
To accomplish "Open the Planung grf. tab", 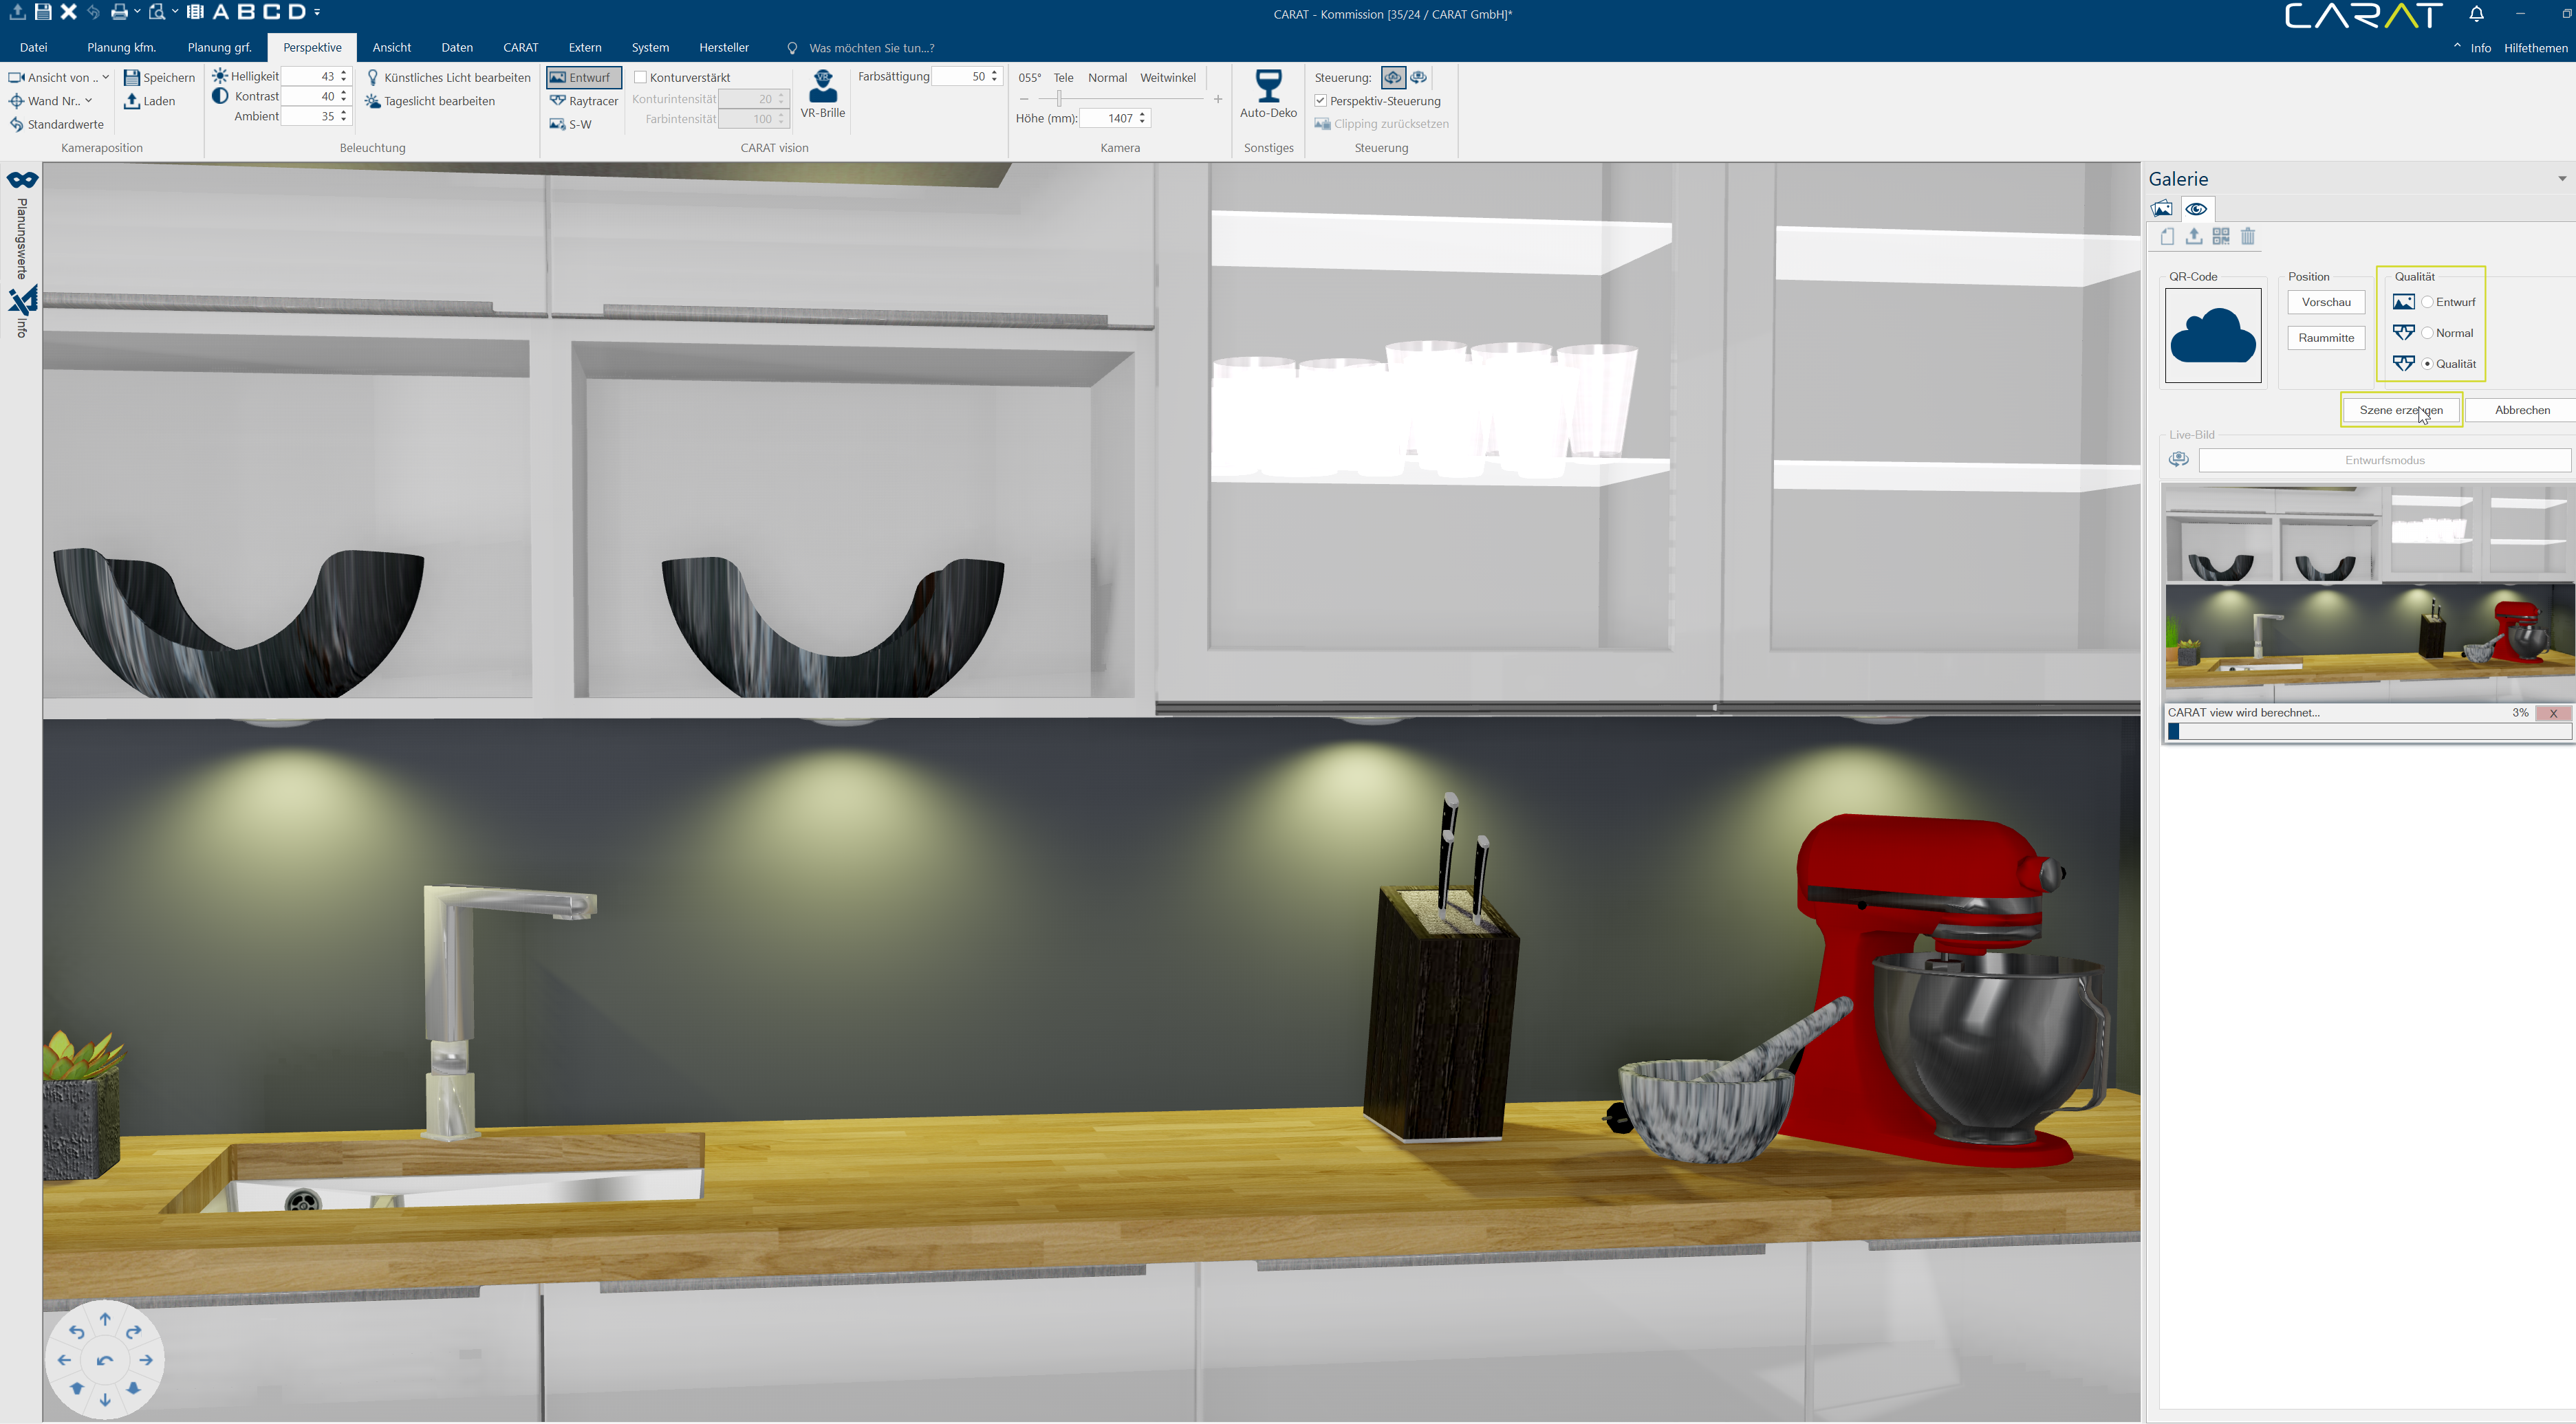I will coord(219,47).
